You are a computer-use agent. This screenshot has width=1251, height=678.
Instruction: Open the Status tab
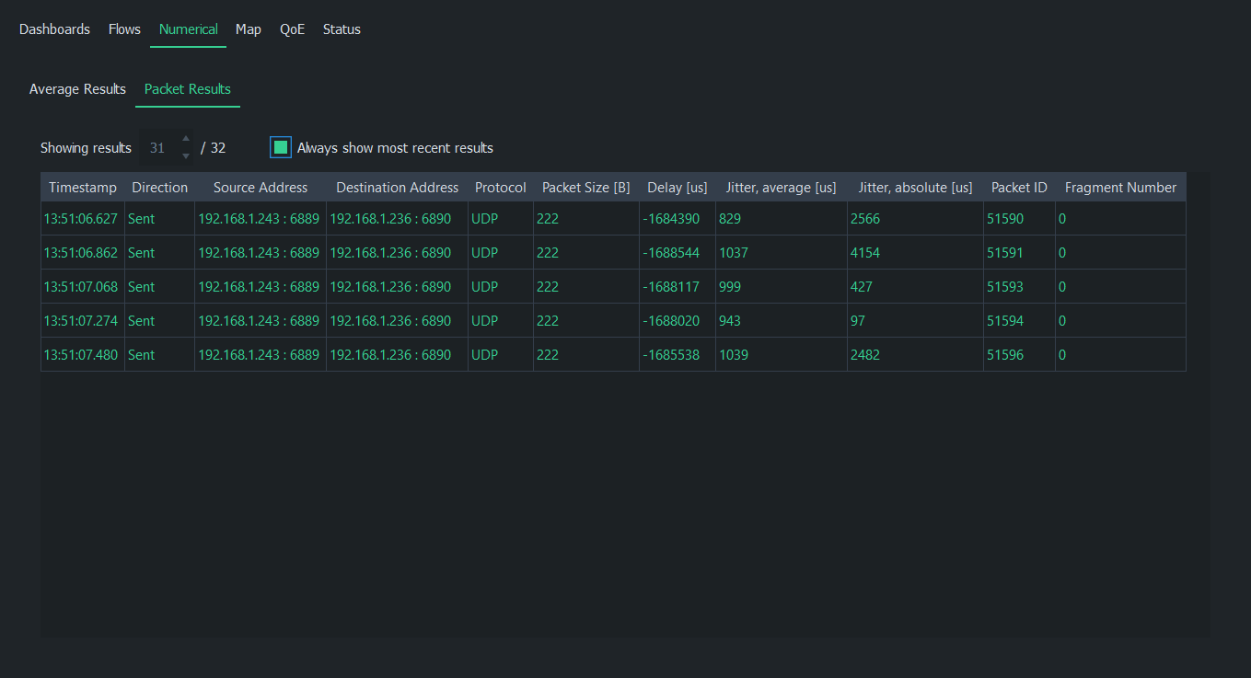[x=342, y=29]
